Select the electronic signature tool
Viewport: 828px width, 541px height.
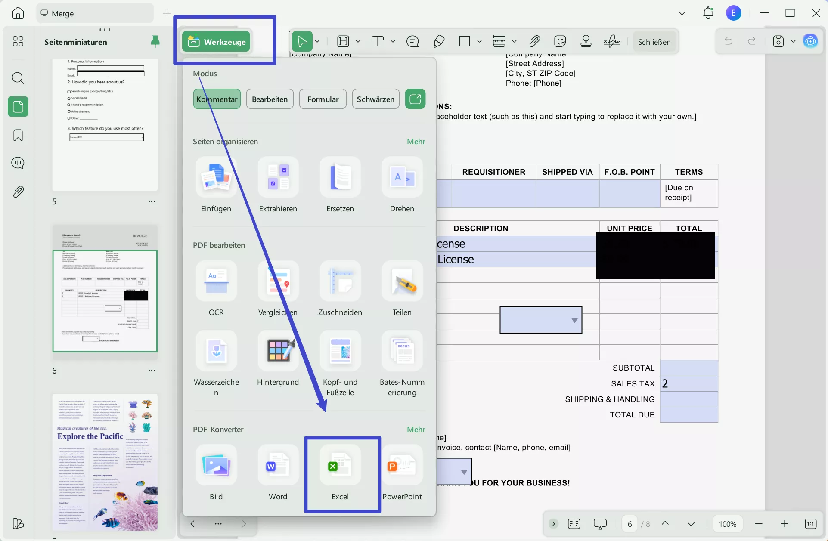pyautogui.click(x=612, y=41)
